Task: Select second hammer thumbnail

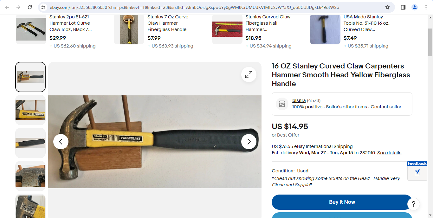Action: point(30,110)
